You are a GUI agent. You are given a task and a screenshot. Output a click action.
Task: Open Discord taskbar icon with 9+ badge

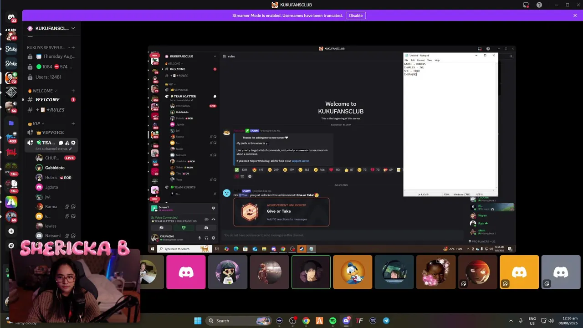(x=346, y=321)
